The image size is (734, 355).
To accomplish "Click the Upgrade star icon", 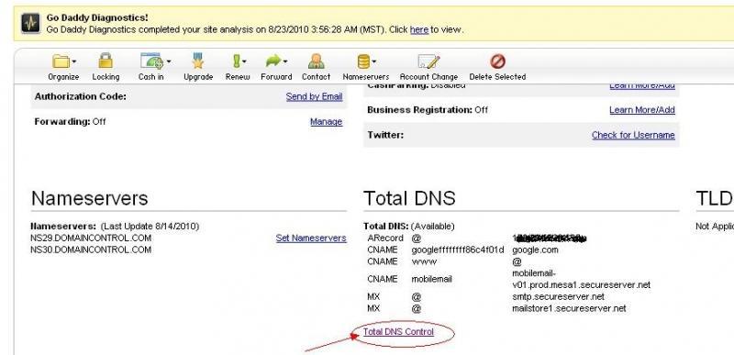I will (198, 61).
